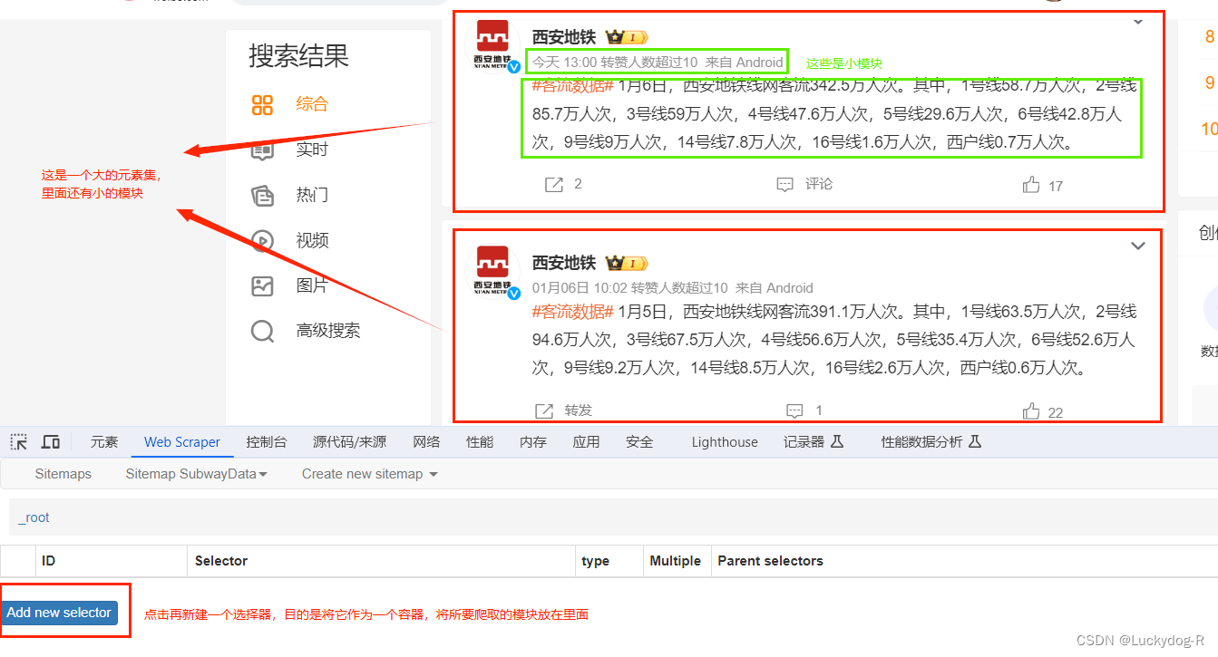
Task: Click the Multiple column header
Action: (676, 561)
